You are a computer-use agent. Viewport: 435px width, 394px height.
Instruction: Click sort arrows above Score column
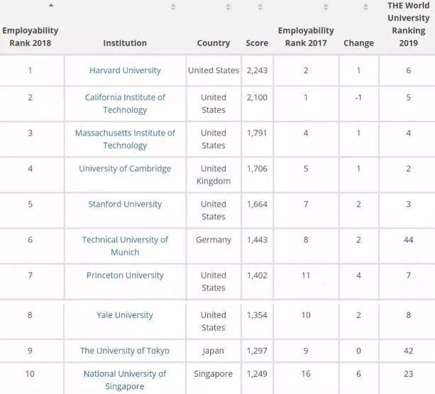pyautogui.click(x=260, y=7)
